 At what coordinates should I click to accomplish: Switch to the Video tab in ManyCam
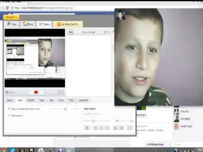pyautogui.click(x=12, y=24)
